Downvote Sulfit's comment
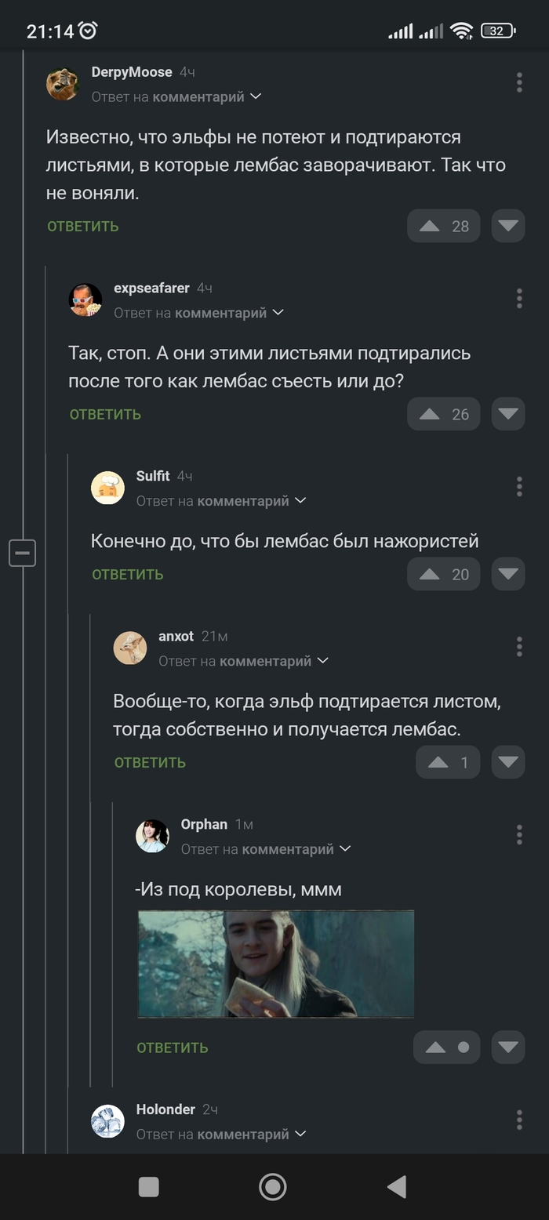549x1220 pixels. coord(508,574)
